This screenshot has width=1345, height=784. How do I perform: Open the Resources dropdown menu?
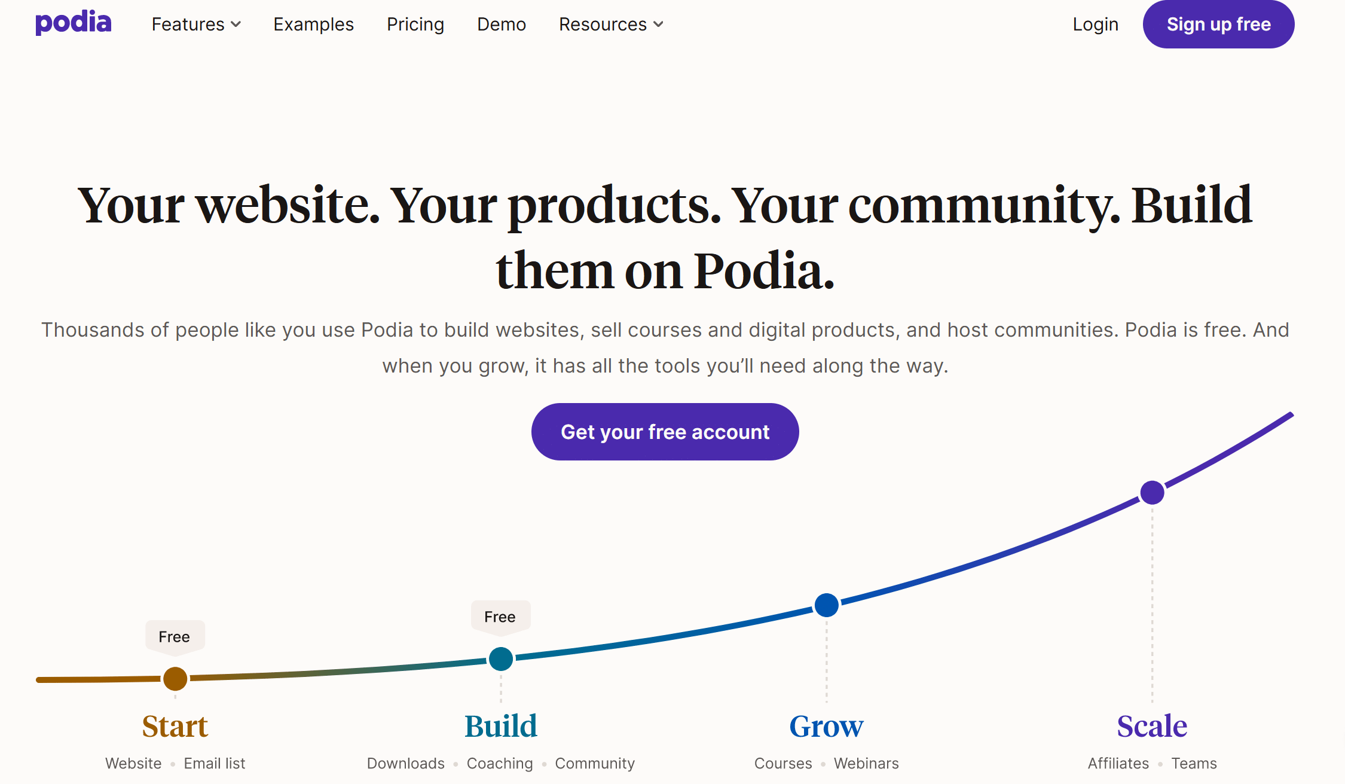[x=611, y=25]
